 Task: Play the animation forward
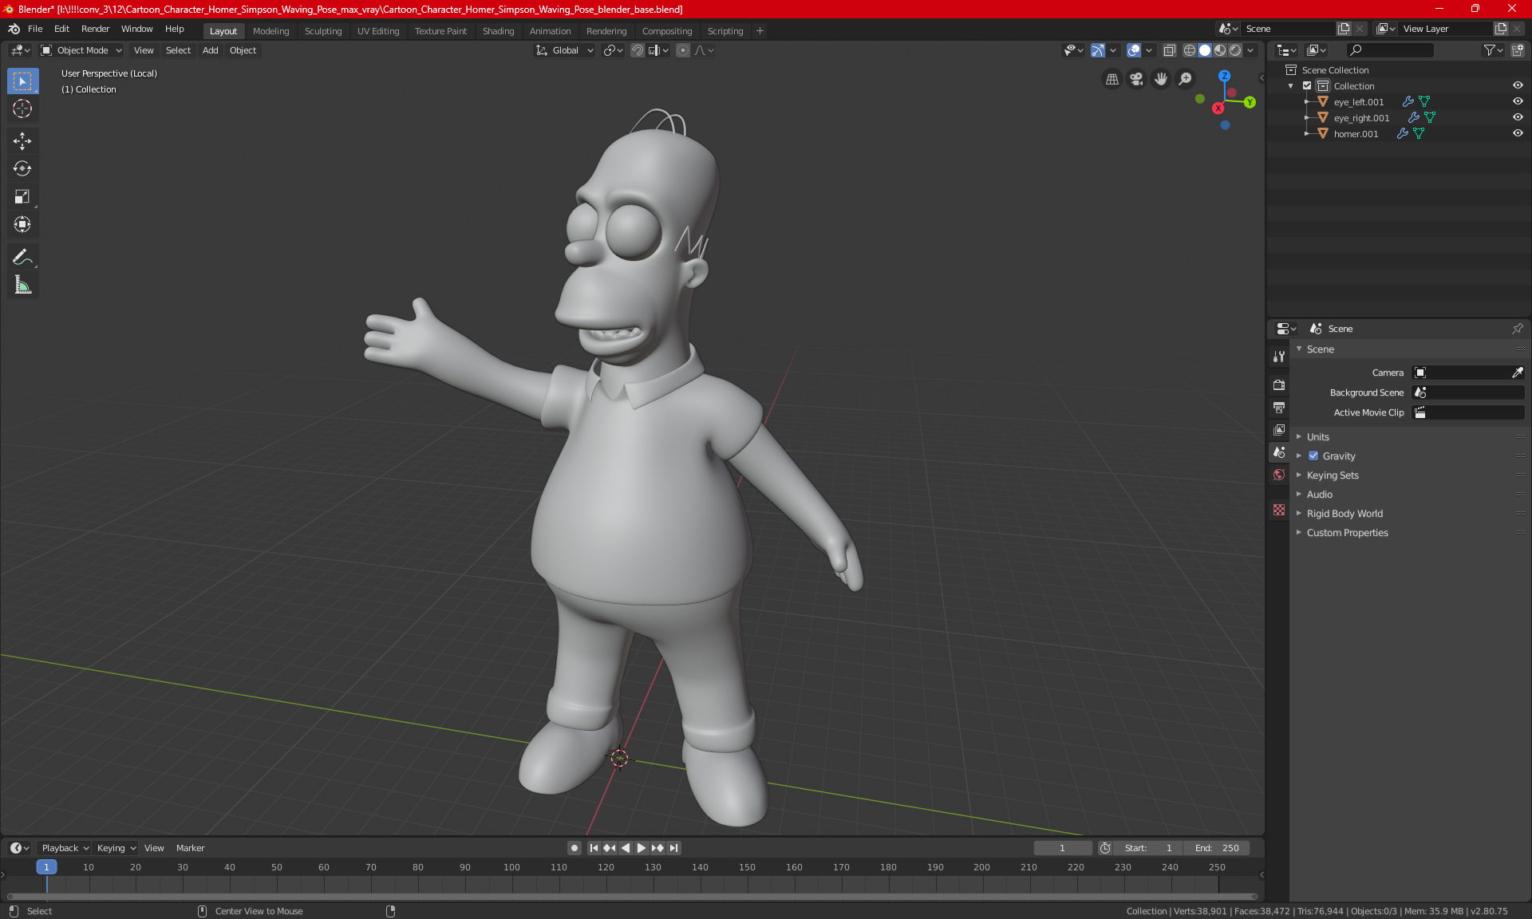click(x=641, y=848)
